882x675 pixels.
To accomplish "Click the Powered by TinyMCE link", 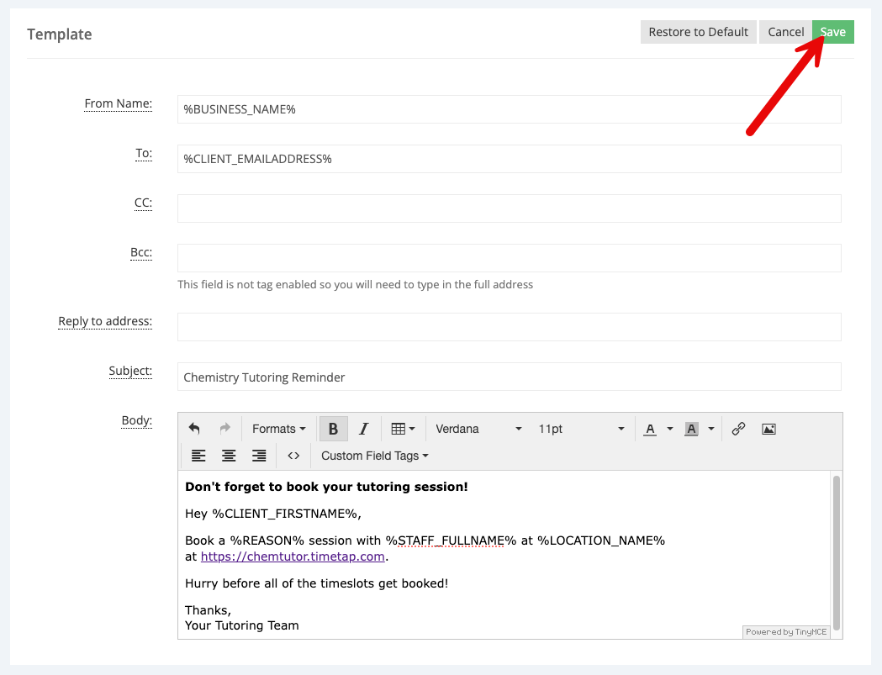I will (x=786, y=632).
